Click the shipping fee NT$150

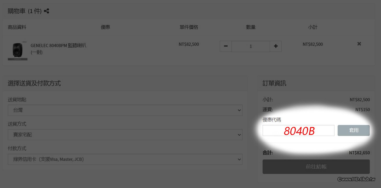(x=363, y=110)
